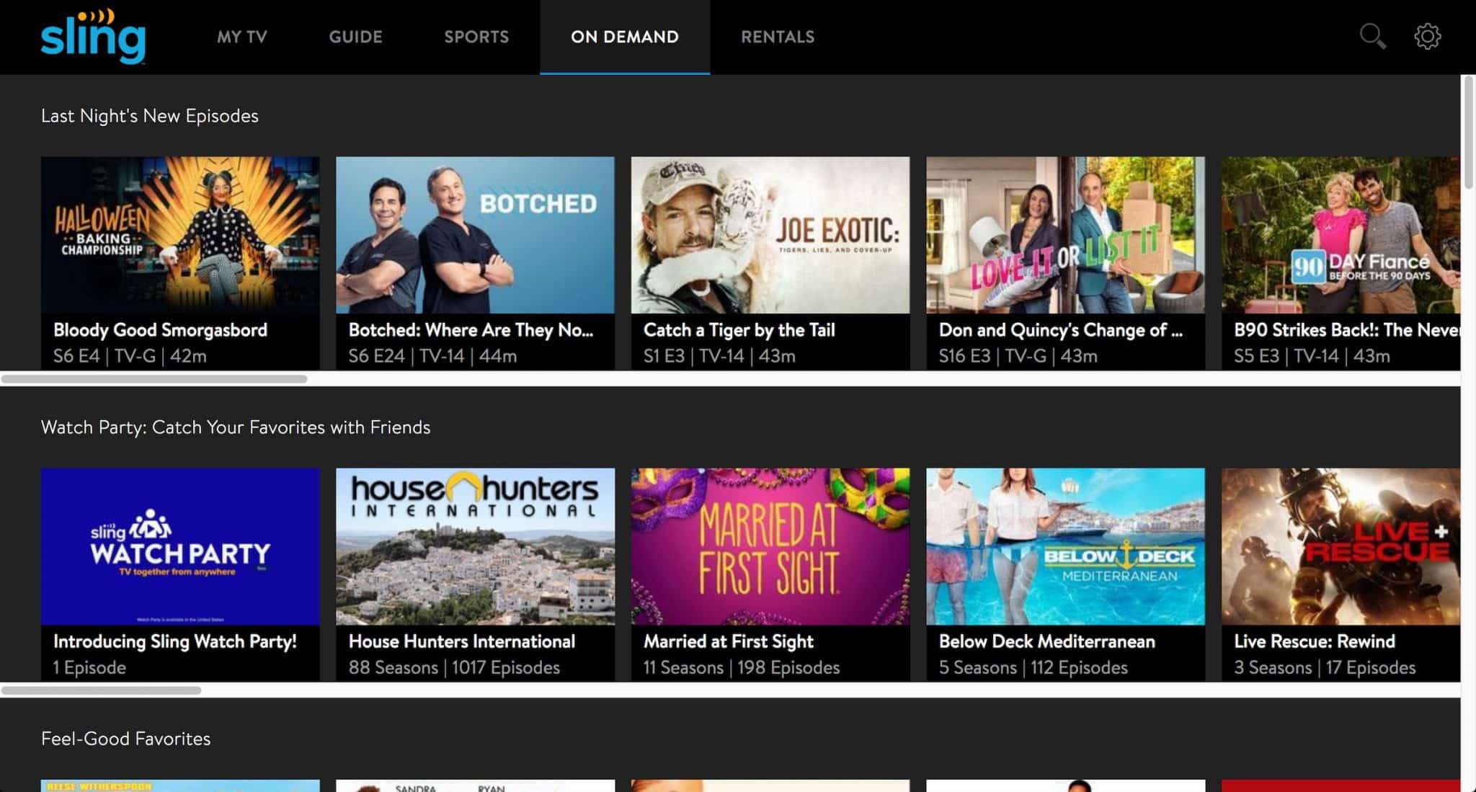Select the ON DEMAND tab
Screen dimensions: 1476x792
point(625,37)
